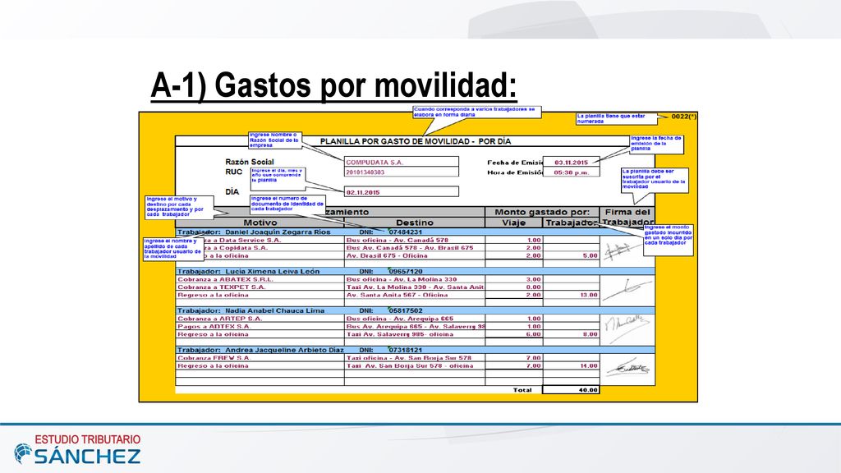
Task: Click the callout "Ingrese el motivo y destino por cada desplazamiento"
Action: pyautogui.click(x=179, y=207)
